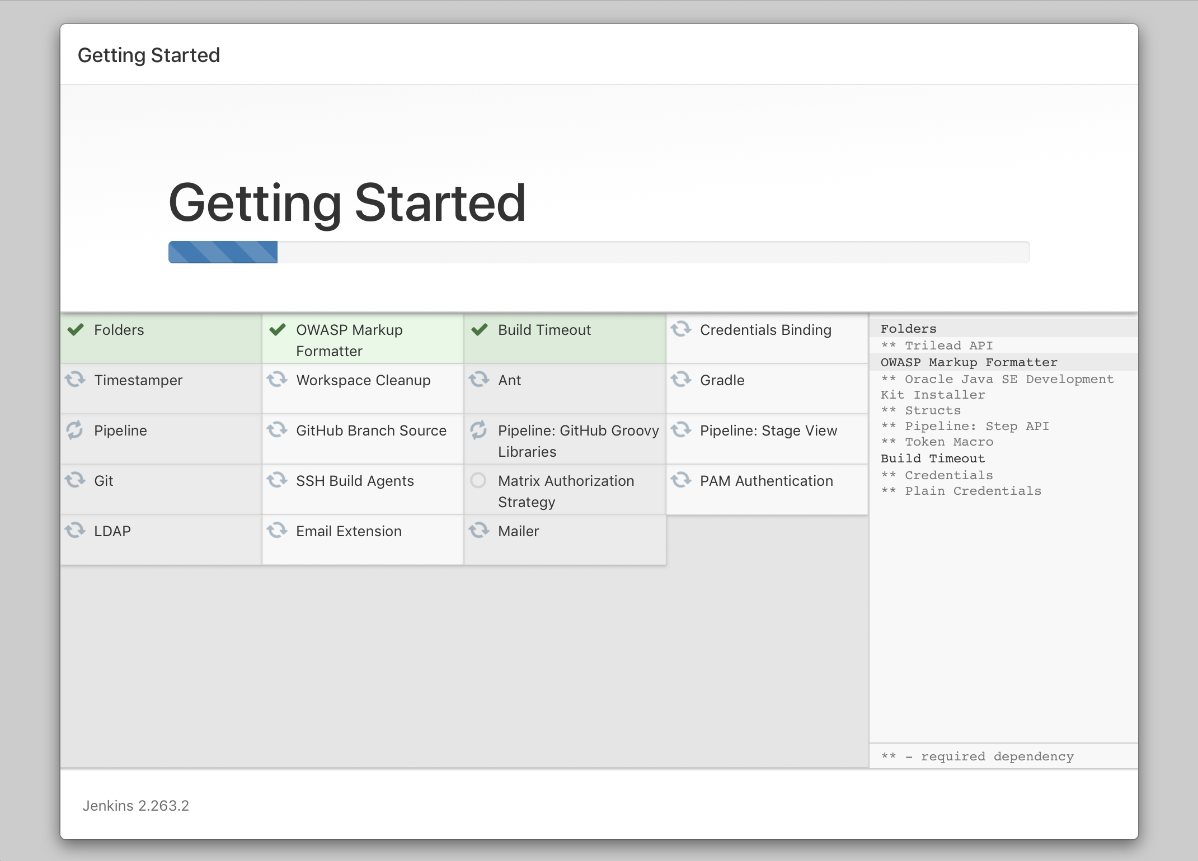Click Build Timeout in the install log
Viewport: 1198px width, 861px height.
coord(932,458)
